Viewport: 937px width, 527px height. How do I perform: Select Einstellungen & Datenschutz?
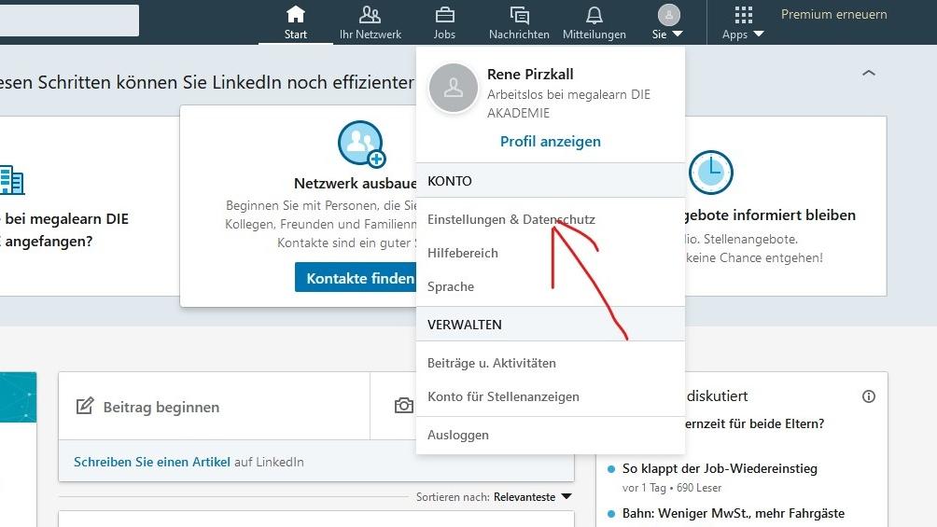(510, 219)
